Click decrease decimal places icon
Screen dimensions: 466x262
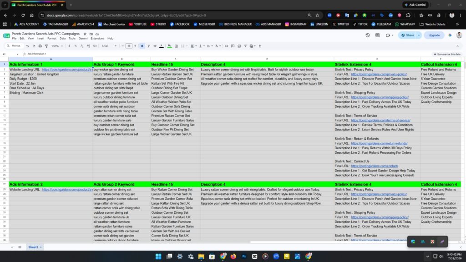[x=82, y=46]
